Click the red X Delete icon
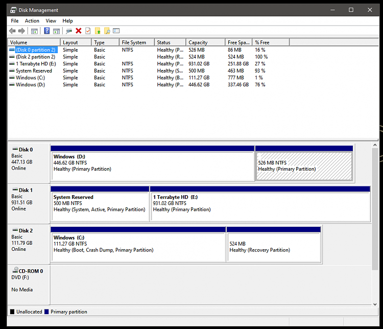Image resolution: width=383 pixels, height=329 pixels. coord(79,31)
